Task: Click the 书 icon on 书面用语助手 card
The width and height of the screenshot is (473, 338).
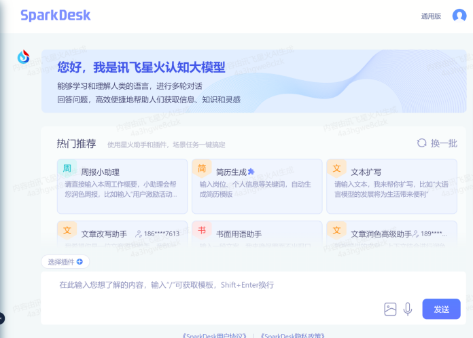Action: click(202, 230)
